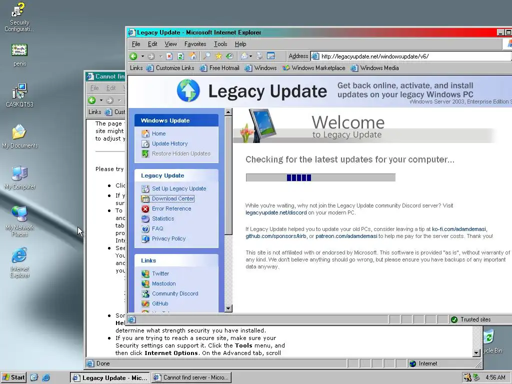The width and height of the screenshot is (512, 384).
Task: Select My Documents desktop icon
Action: tap(19, 136)
